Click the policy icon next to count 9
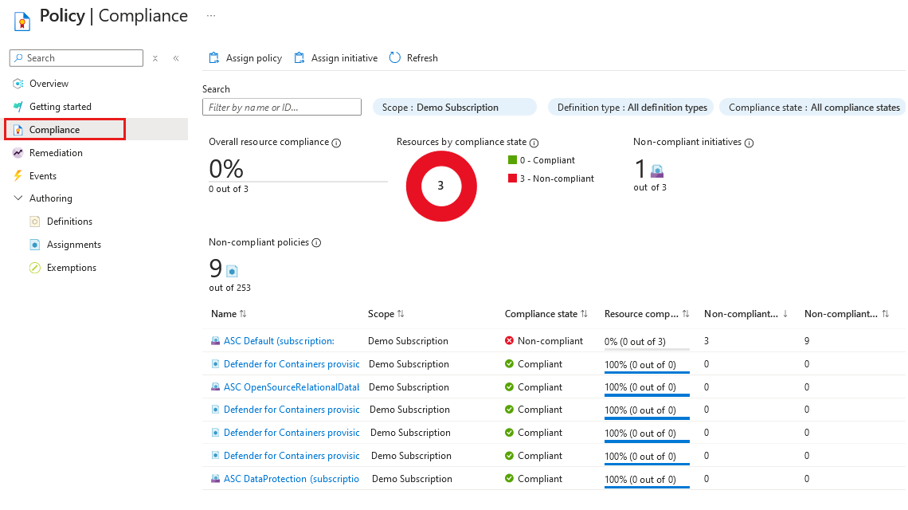The image size is (908, 510). pyautogui.click(x=233, y=271)
